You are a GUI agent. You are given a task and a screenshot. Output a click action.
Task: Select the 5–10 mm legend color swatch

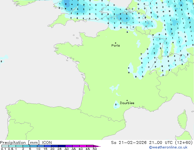click(x=33, y=146)
